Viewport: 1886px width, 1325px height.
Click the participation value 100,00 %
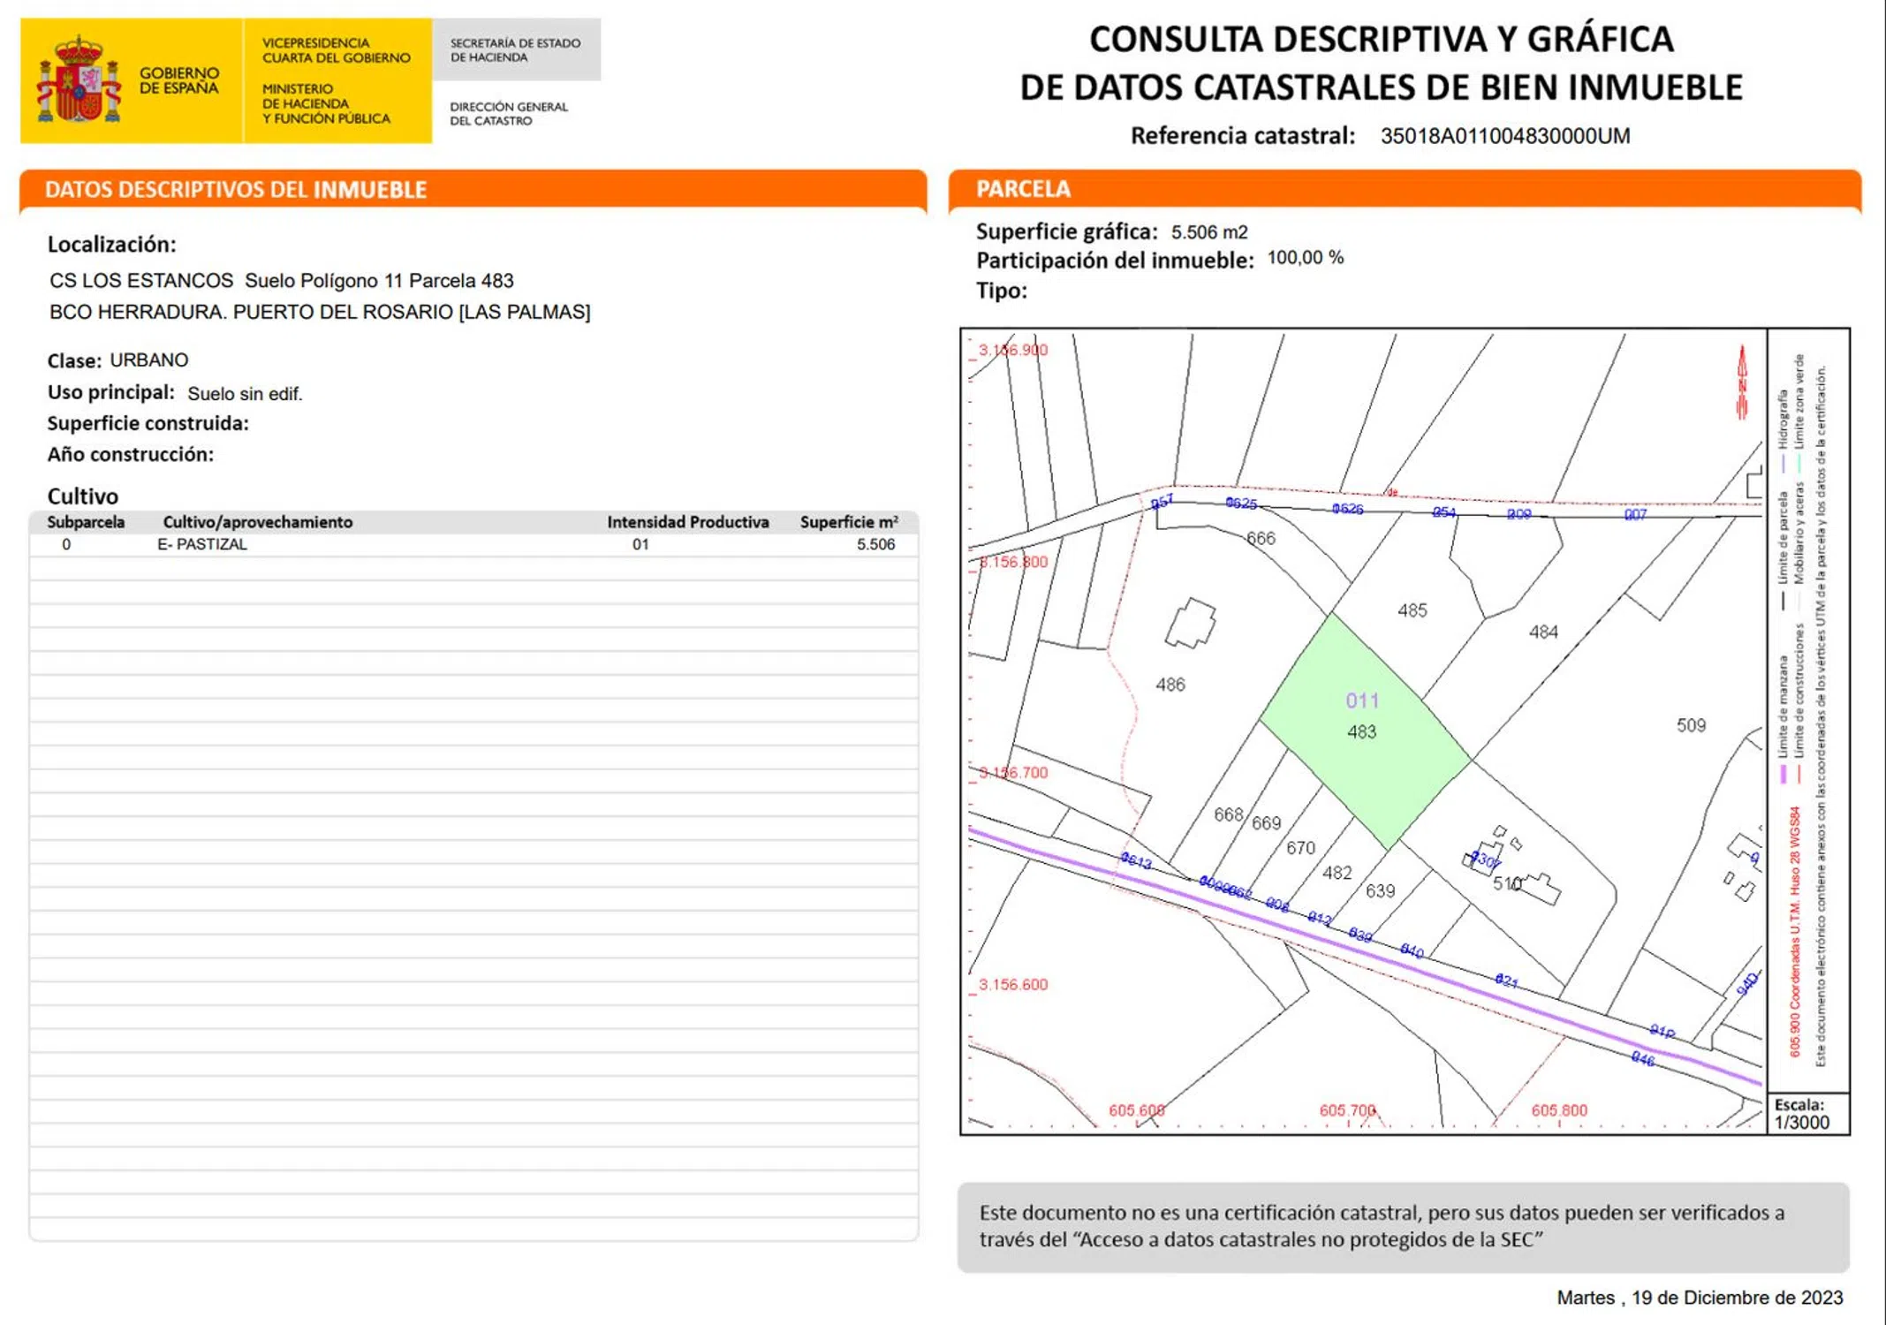[1306, 258]
